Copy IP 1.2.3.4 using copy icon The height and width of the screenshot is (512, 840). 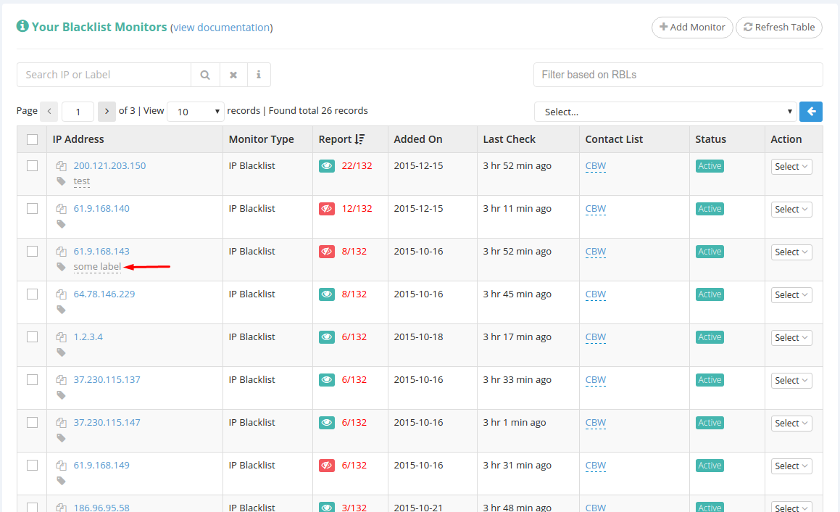61,337
